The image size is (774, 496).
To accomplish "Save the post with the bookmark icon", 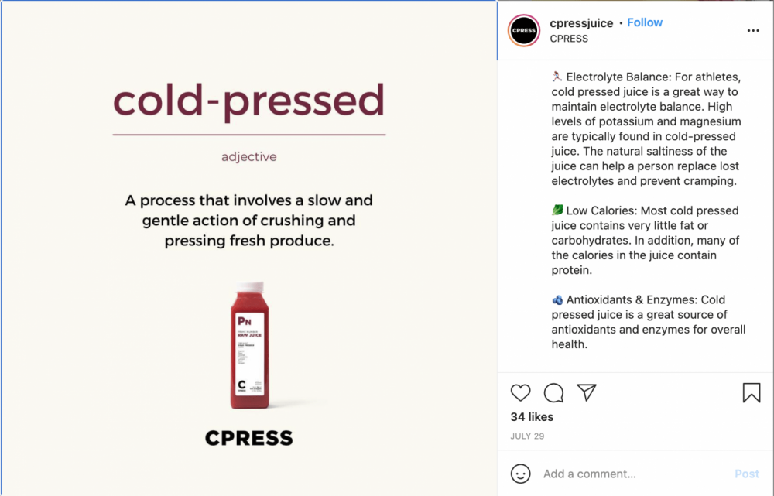I will click(x=751, y=393).
